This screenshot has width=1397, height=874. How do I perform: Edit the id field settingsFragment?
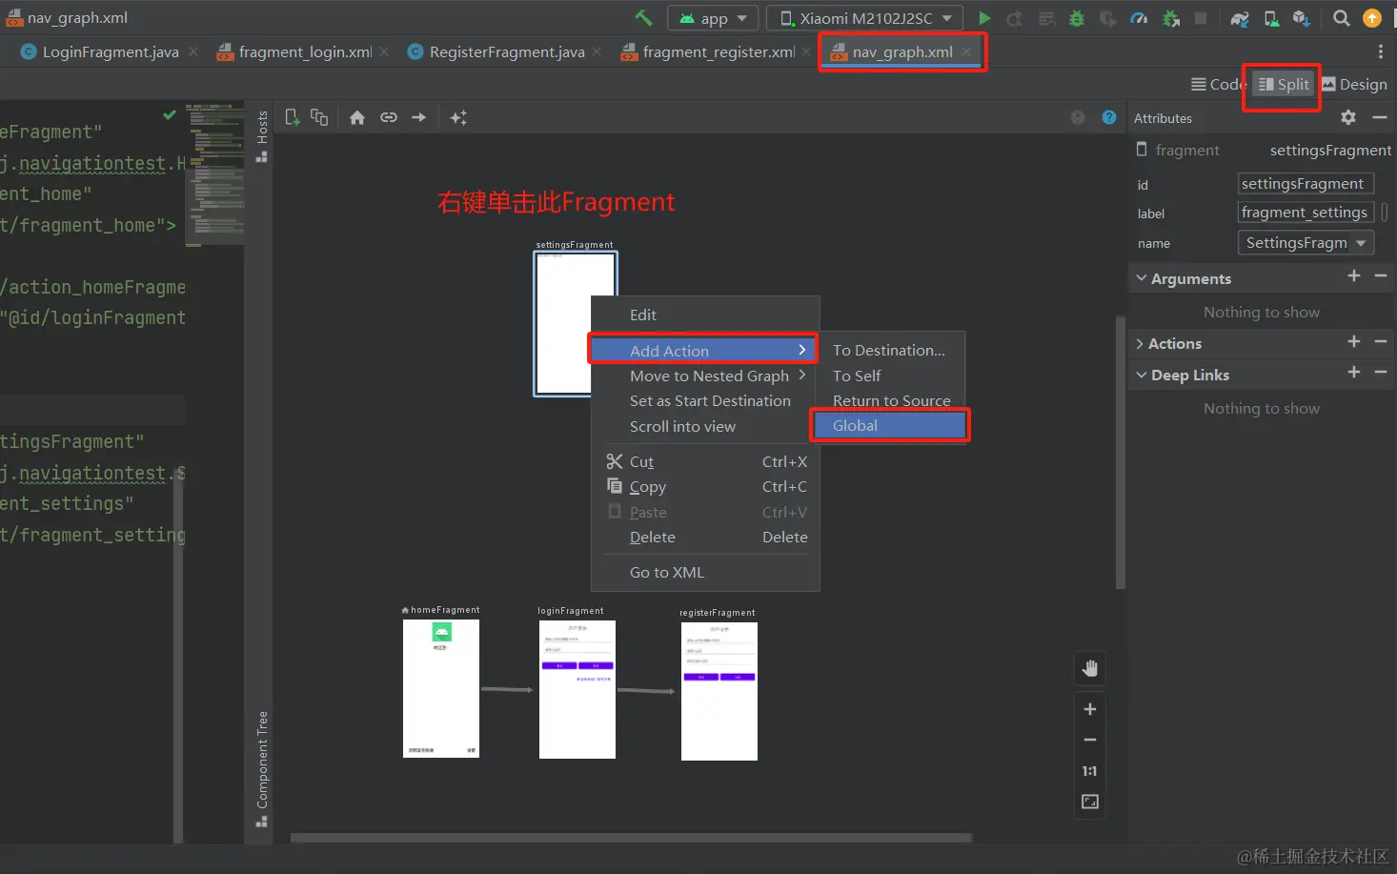click(x=1306, y=183)
